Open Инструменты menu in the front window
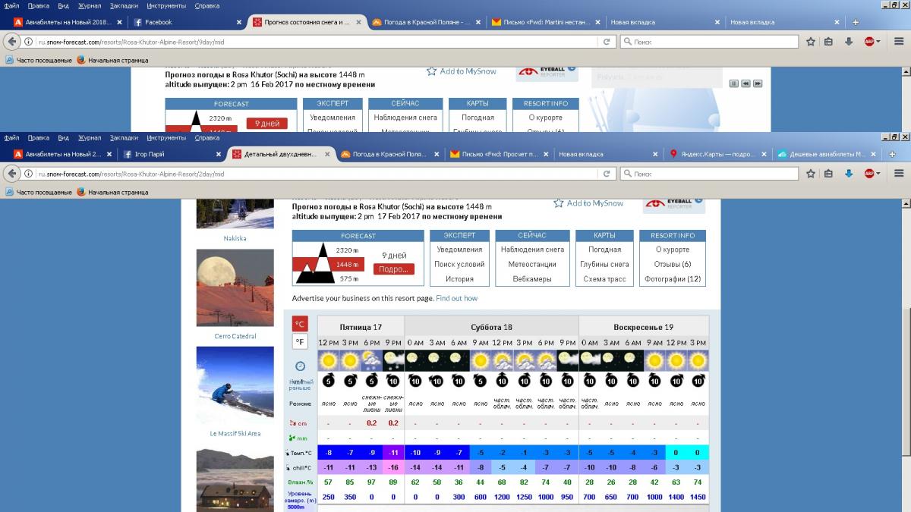The width and height of the screenshot is (911, 512). [x=168, y=138]
